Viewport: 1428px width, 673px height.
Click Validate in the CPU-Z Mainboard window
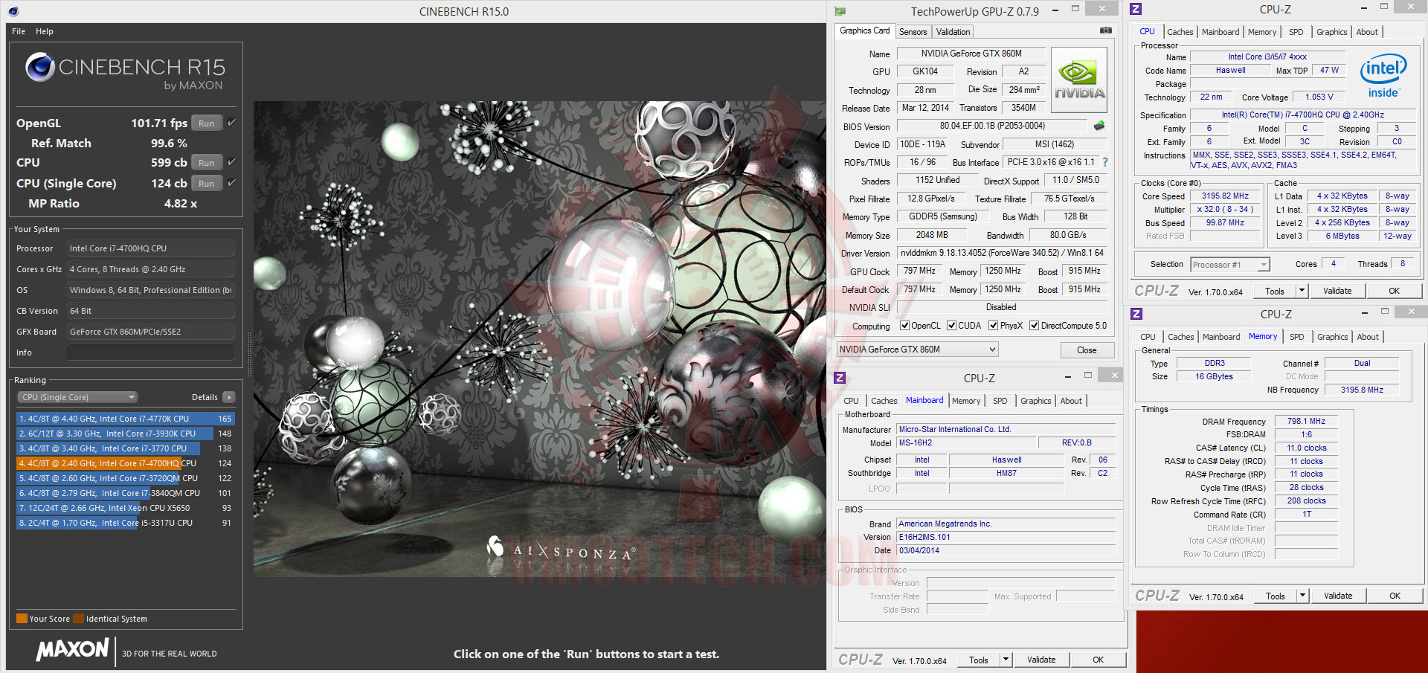[1041, 660]
